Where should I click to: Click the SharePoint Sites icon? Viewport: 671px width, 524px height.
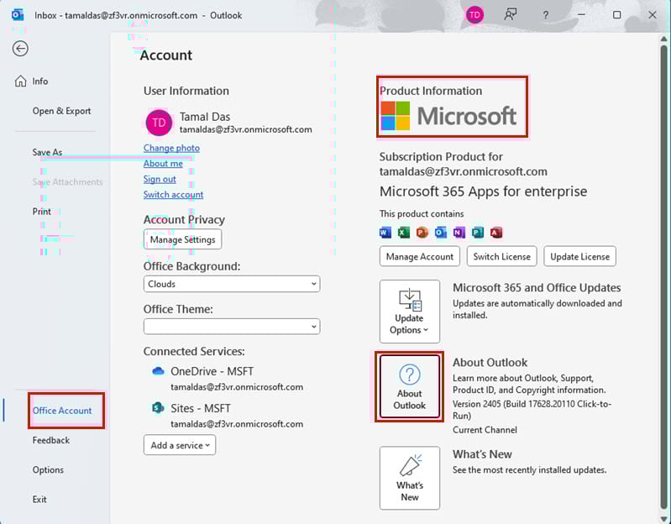pos(159,407)
